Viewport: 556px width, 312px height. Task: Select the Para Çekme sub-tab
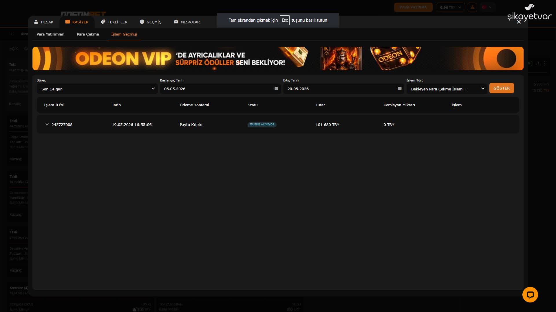(x=88, y=34)
